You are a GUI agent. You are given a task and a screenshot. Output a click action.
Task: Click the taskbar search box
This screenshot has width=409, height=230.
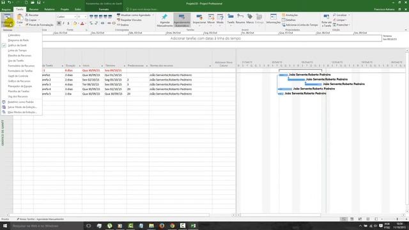pyautogui.click(x=47, y=226)
